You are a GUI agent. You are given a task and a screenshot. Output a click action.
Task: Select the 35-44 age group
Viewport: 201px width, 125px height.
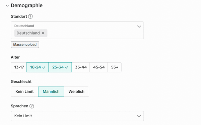coord(81,67)
